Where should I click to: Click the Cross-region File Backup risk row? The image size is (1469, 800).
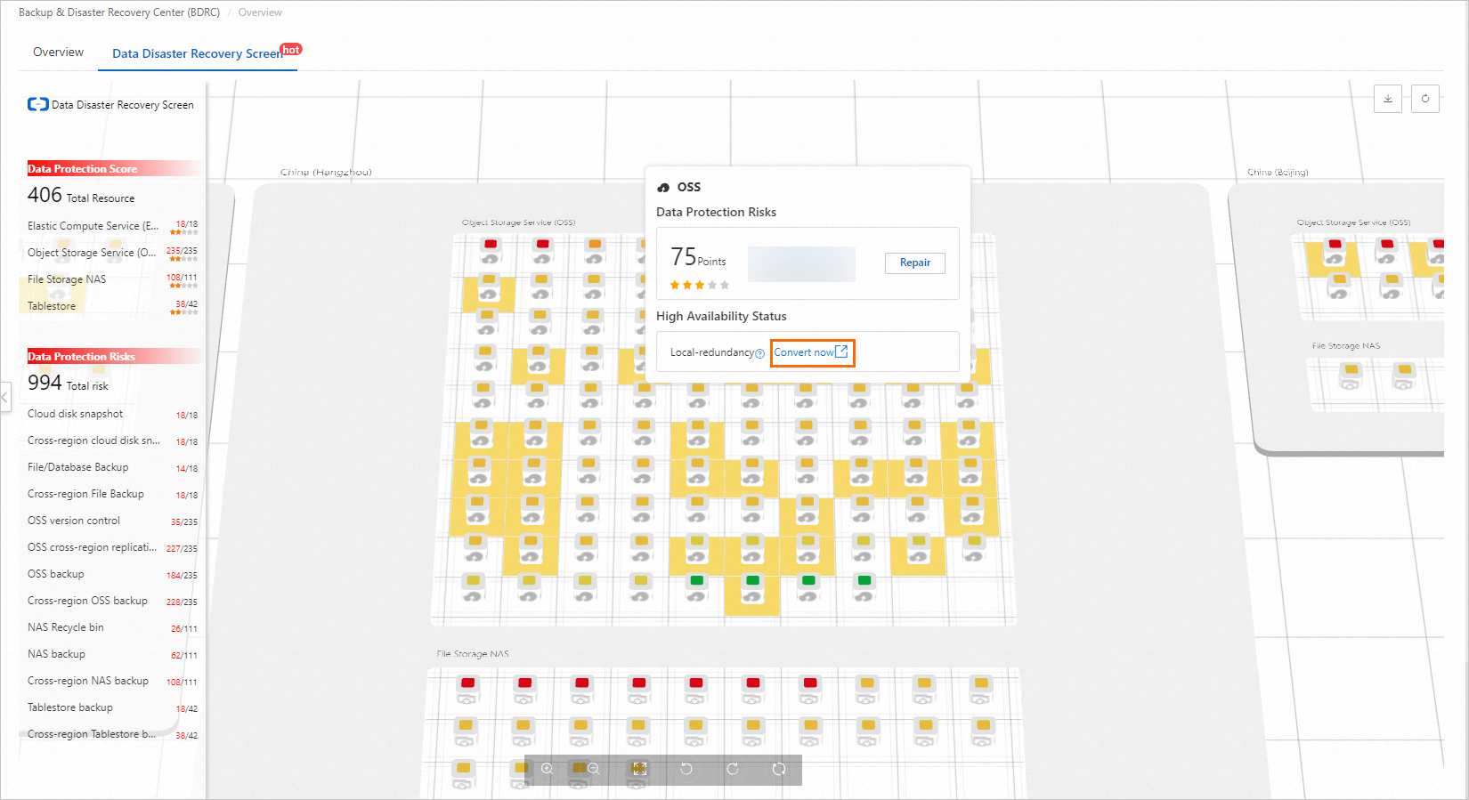(112, 495)
